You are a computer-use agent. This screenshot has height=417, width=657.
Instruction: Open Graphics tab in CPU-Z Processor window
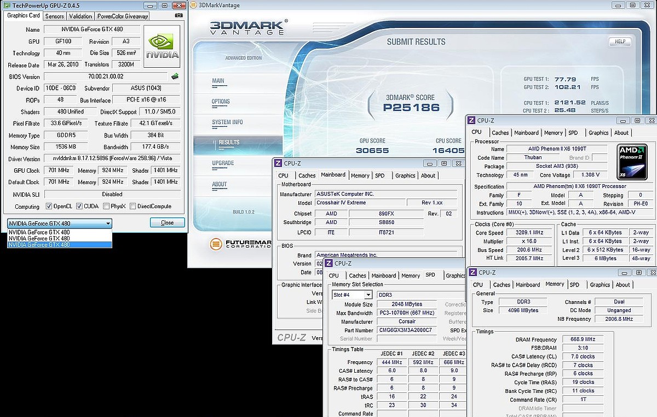pyautogui.click(x=598, y=133)
